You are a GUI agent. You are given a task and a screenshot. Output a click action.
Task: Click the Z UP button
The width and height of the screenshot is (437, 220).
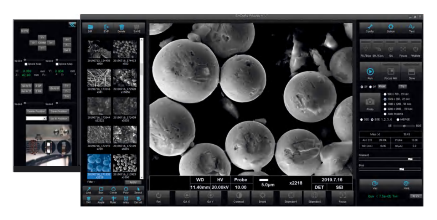38,86
